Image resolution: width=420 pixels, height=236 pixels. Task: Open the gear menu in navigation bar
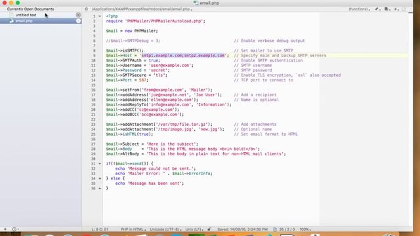[x=86, y=9]
